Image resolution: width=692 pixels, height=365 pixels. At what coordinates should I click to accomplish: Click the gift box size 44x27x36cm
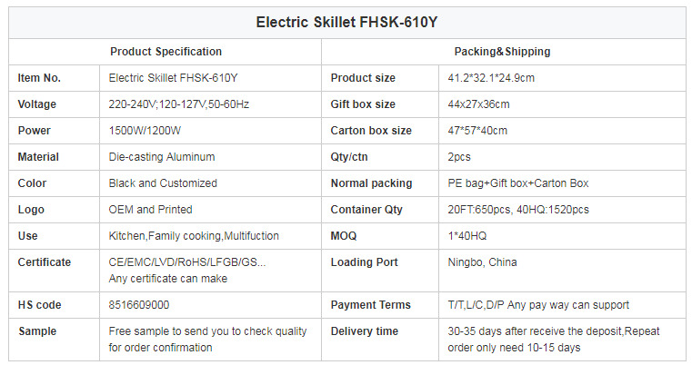pos(478,104)
